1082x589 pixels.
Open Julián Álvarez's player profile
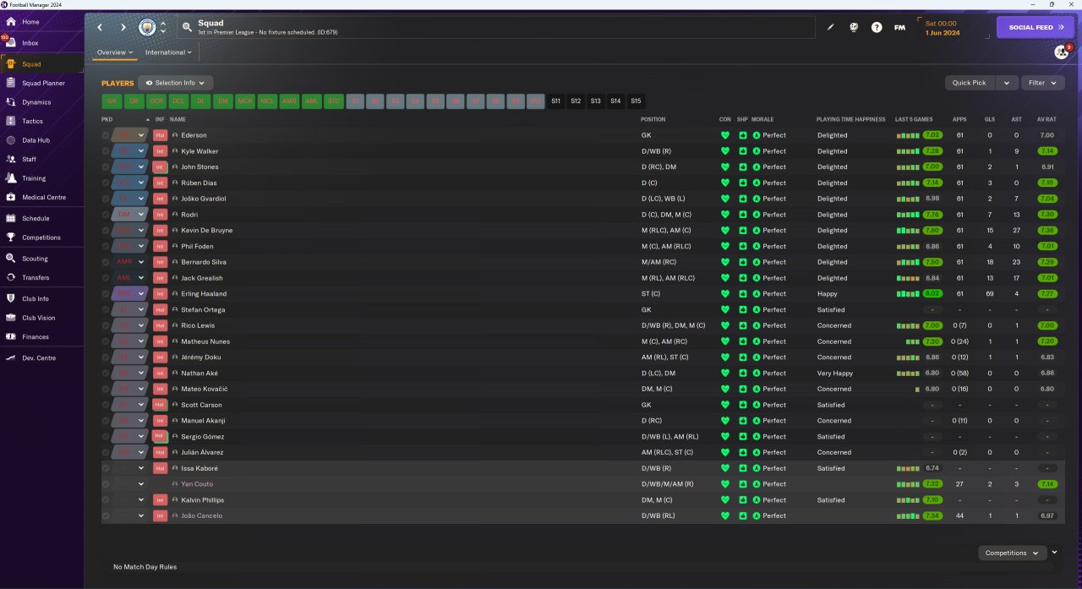point(203,452)
